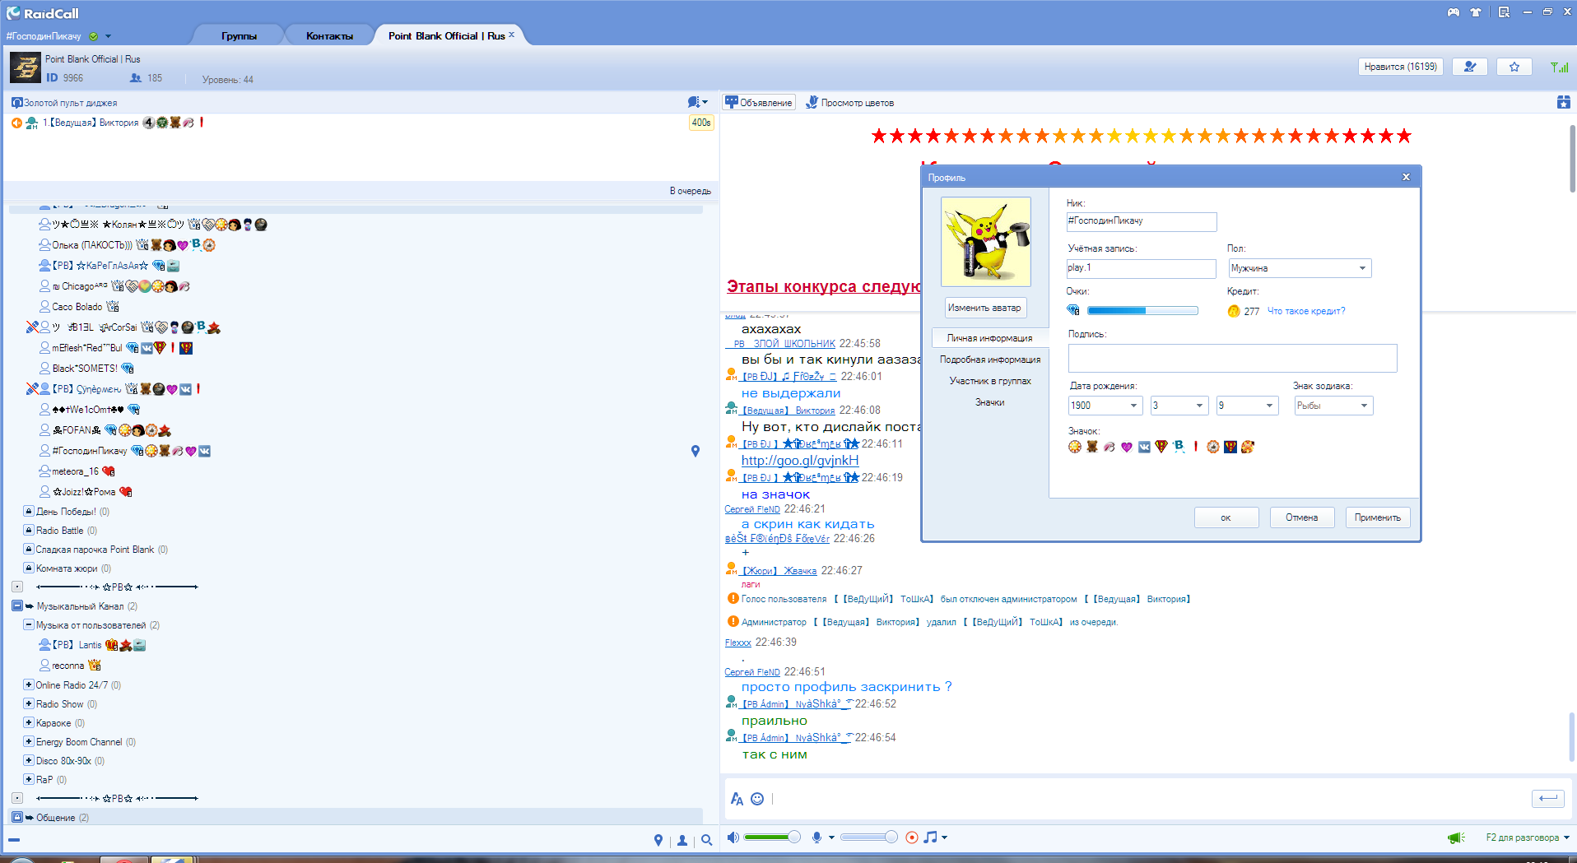Viewport: 1577px width, 863px height.
Task: Mute the speaker volume icon
Action: [x=733, y=837]
